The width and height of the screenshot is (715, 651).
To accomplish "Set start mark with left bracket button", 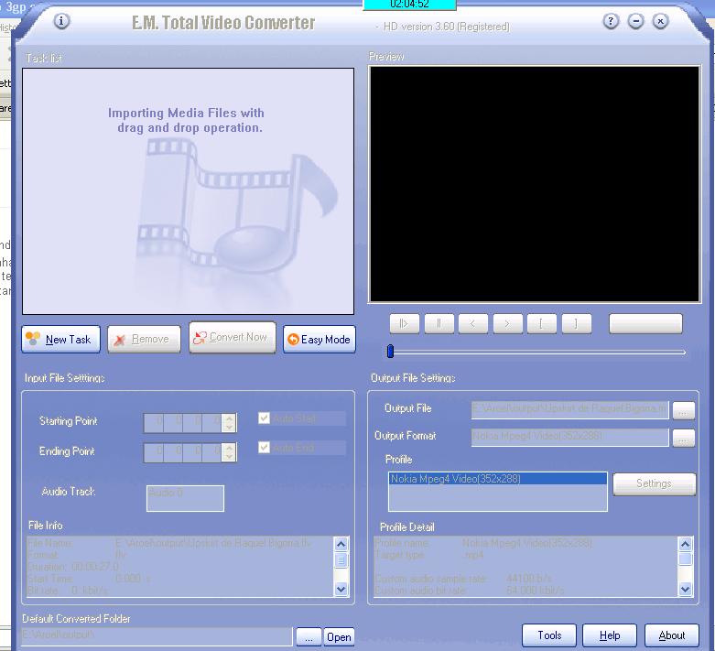I will tap(542, 323).
